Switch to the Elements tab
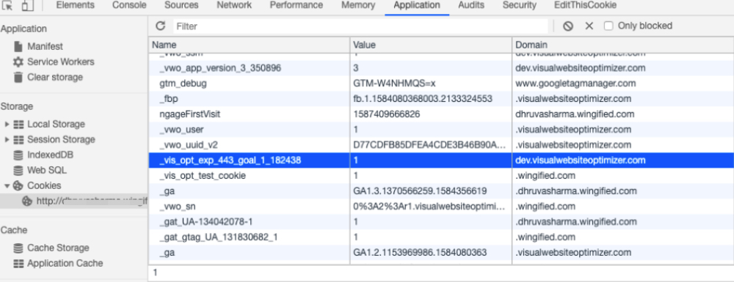This screenshot has width=734, height=282. [x=75, y=5]
